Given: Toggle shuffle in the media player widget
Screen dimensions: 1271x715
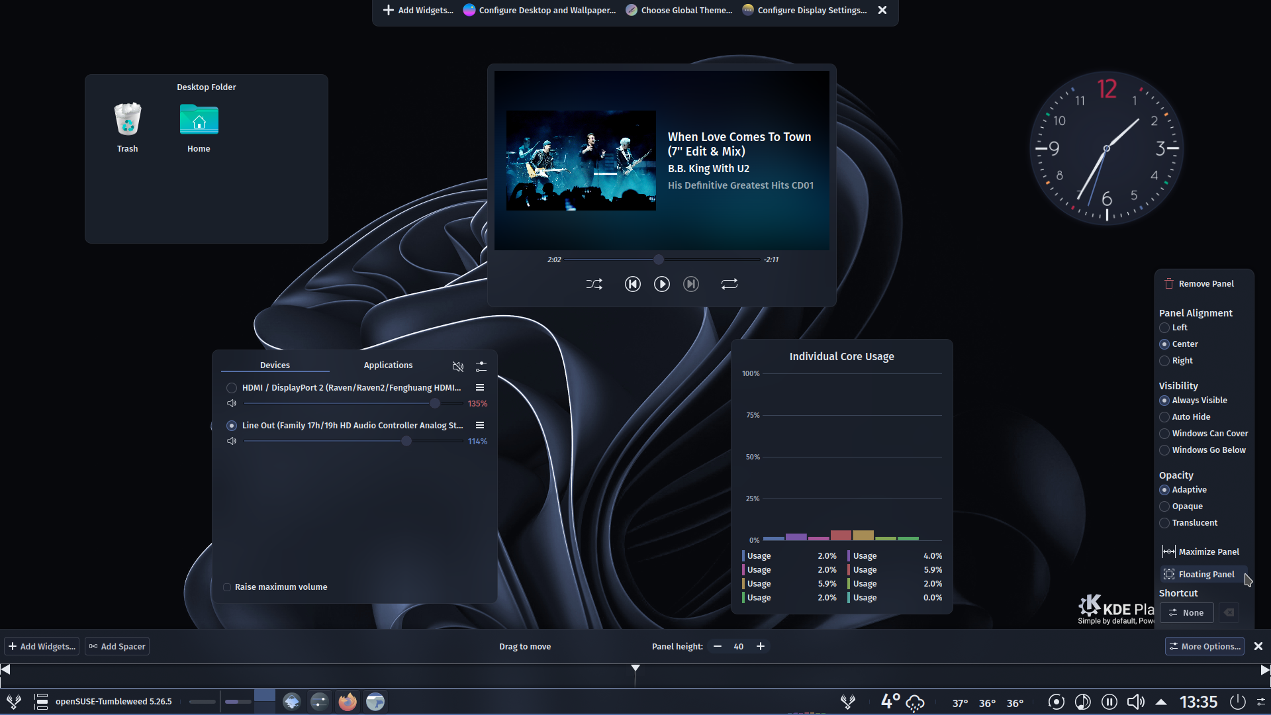Looking at the screenshot, I should pos(594,284).
